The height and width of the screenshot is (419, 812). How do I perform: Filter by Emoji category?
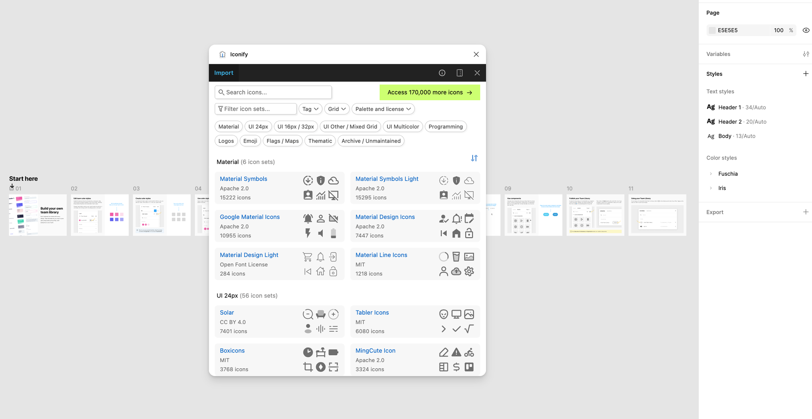(x=250, y=141)
